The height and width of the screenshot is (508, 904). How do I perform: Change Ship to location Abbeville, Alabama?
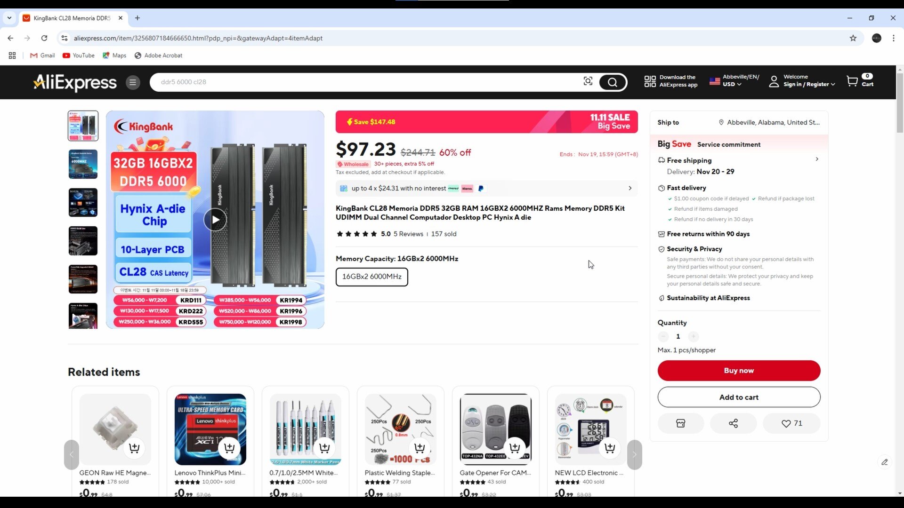769,122
